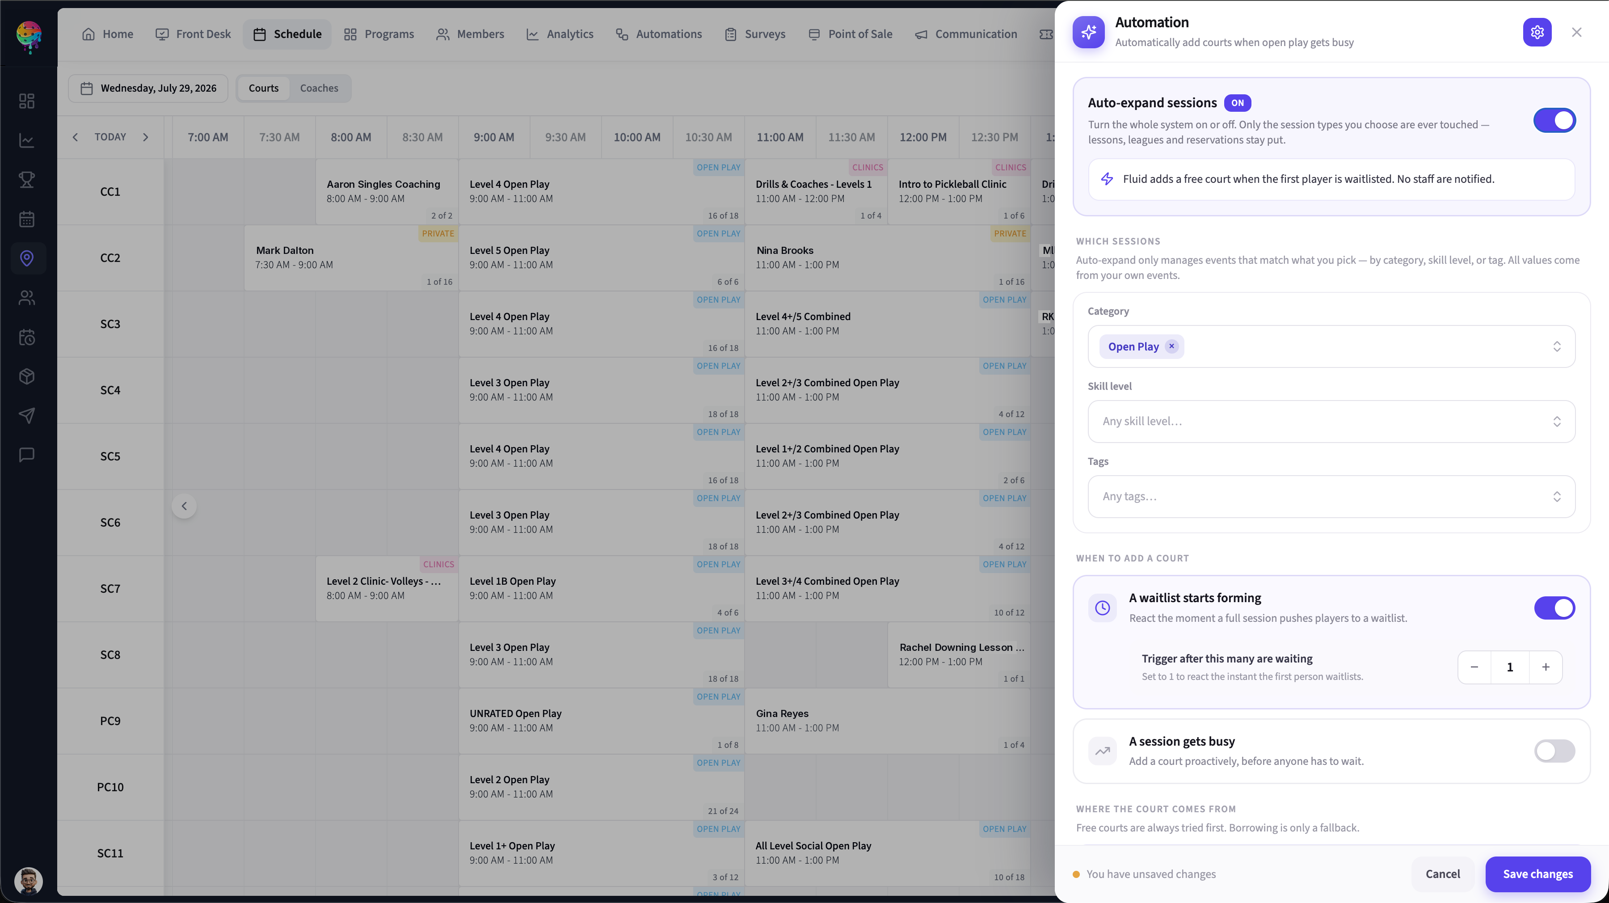Open the UNRATED Open Play session on PC9
This screenshot has height=903, width=1609.
pos(602,721)
